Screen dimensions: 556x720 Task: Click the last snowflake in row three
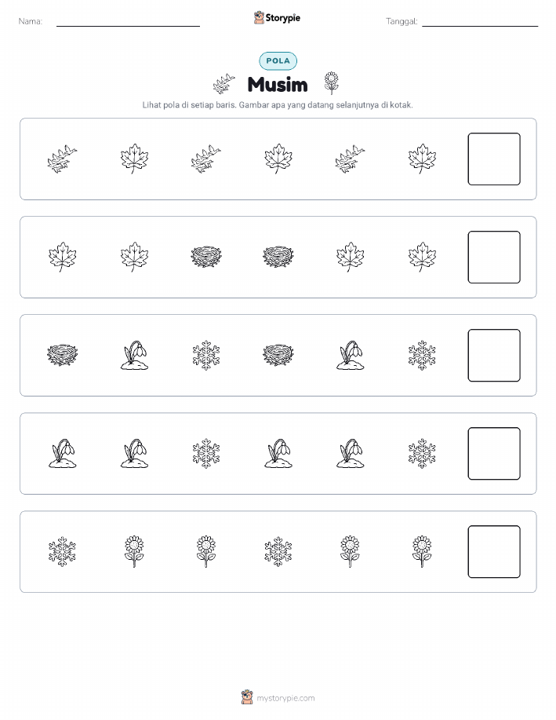pos(422,355)
